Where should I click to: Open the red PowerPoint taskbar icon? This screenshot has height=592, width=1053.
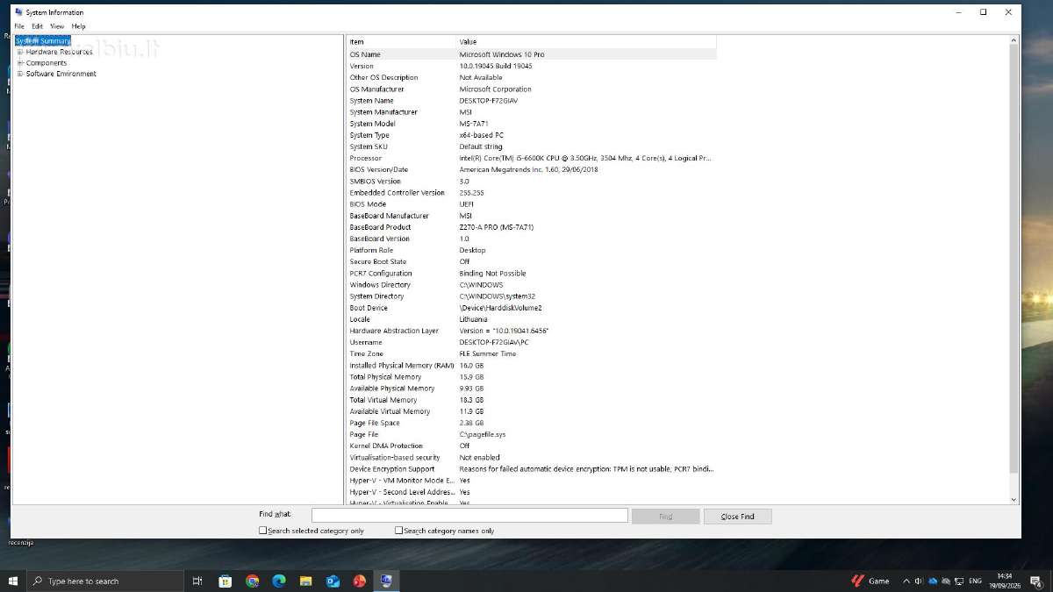(360, 581)
